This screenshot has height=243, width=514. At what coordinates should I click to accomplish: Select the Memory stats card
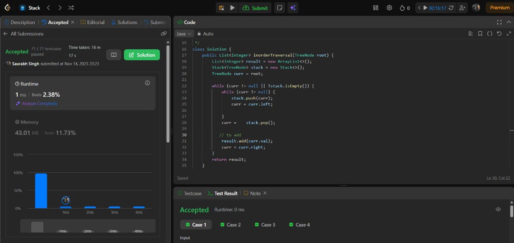tap(83, 127)
